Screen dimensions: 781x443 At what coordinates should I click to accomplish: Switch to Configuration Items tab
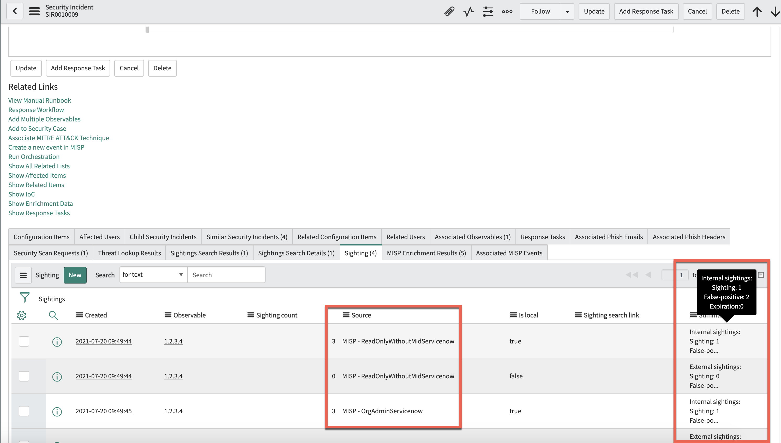[41, 237]
